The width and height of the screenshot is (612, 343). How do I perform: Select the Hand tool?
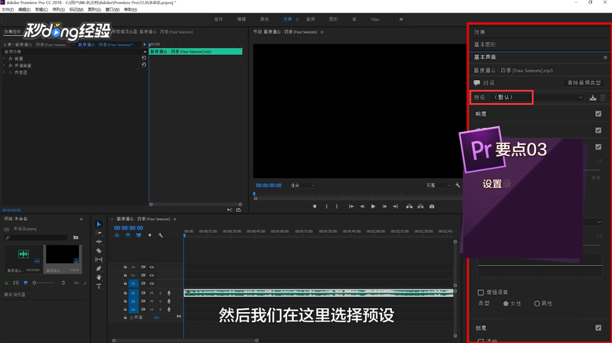[x=99, y=277]
